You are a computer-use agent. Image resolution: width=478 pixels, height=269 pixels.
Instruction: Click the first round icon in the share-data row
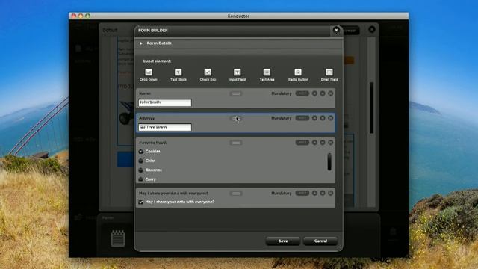coord(314,193)
